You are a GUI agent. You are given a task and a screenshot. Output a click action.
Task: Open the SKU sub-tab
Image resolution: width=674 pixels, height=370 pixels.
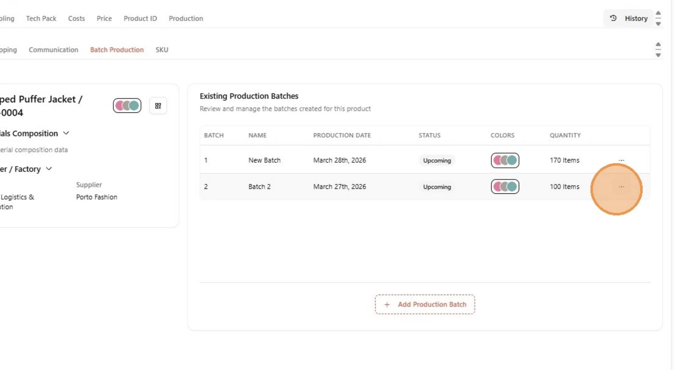[x=162, y=50]
